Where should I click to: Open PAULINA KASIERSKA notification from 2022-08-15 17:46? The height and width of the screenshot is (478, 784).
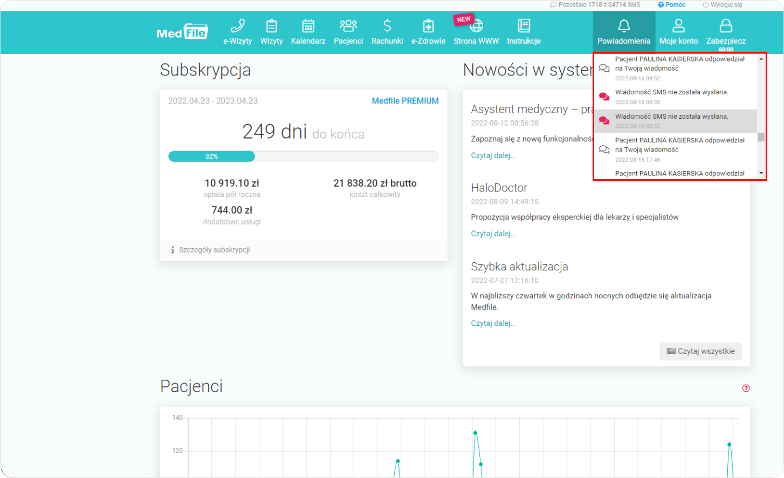(675, 149)
